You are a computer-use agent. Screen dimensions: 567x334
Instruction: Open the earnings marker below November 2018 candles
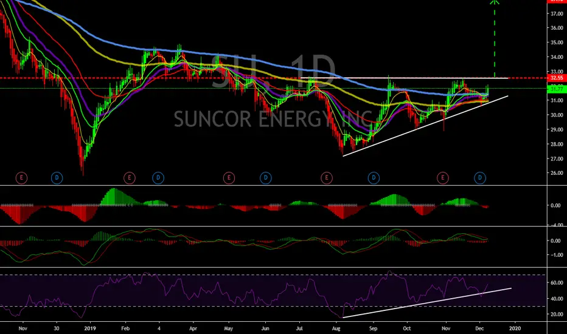point(21,178)
